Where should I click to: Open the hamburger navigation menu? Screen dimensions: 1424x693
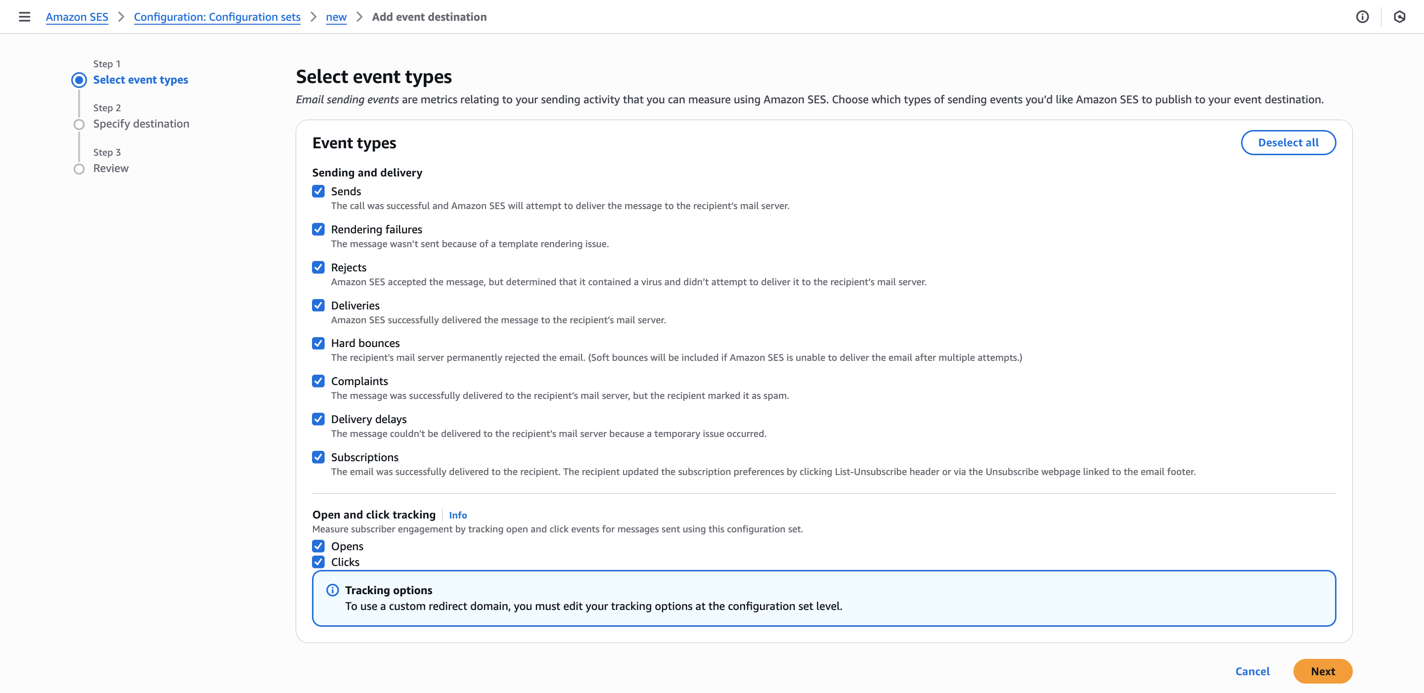[24, 17]
